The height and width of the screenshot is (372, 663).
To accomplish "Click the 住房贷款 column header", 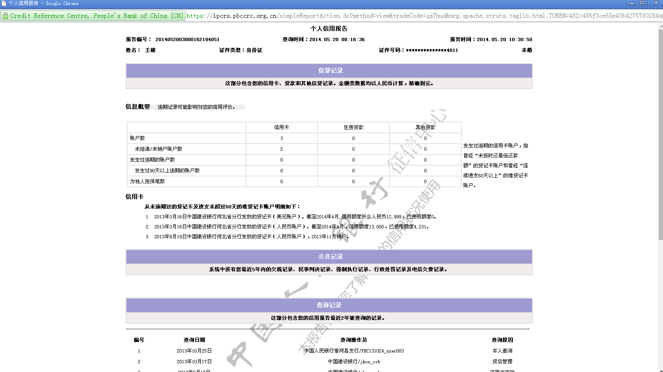I will [x=353, y=127].
